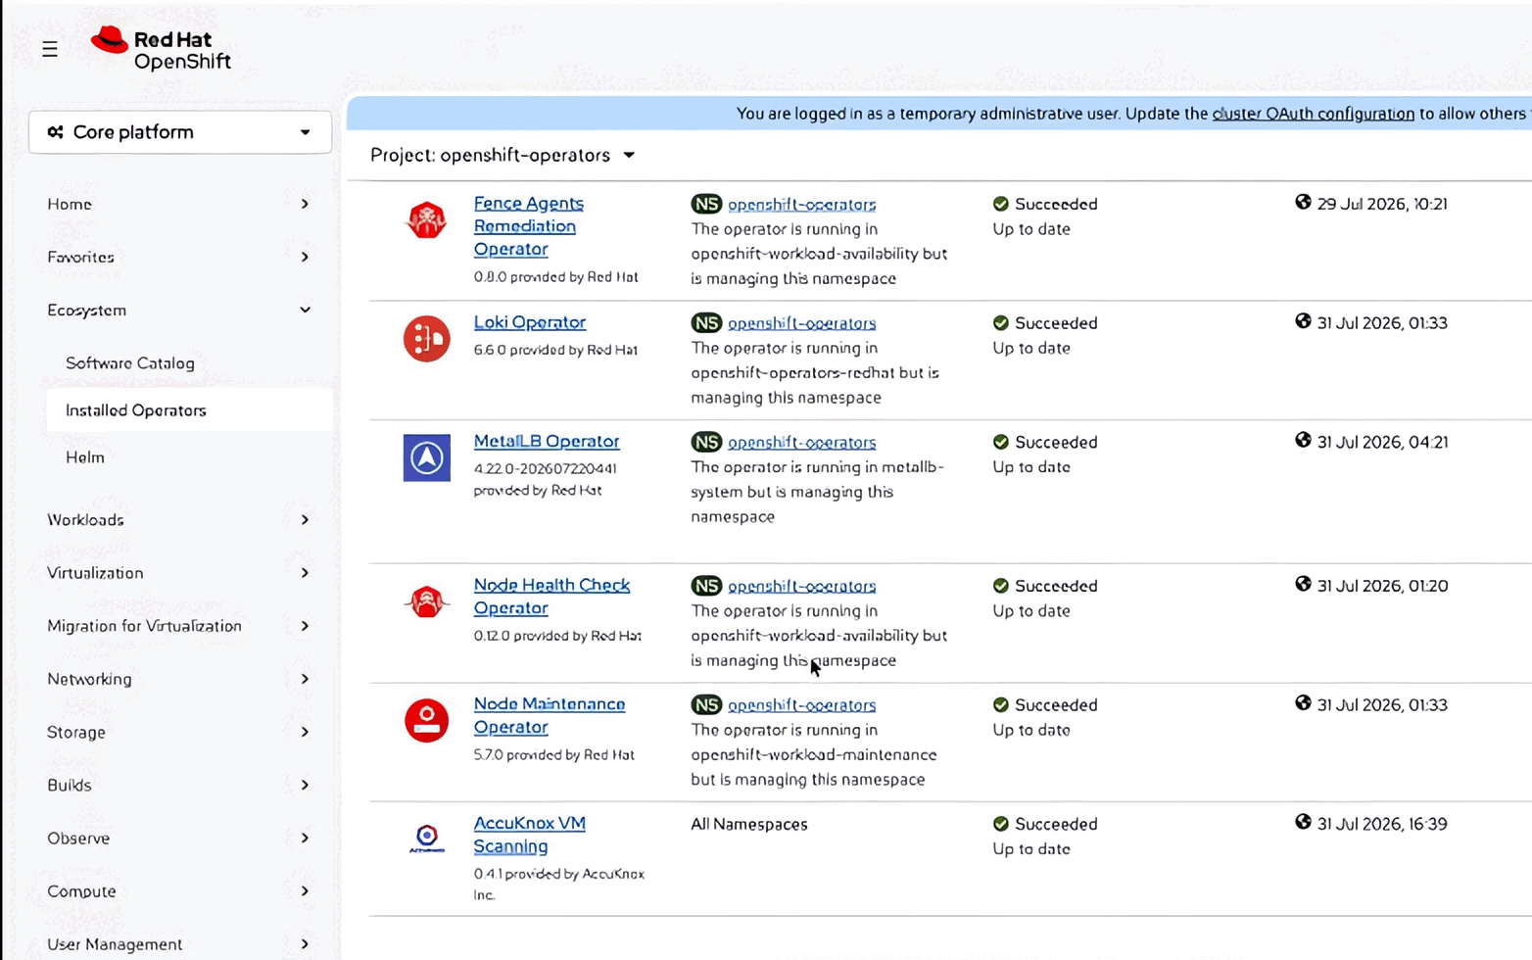Open the Project openshift-operators dropdown
Screen dimensions: 1532x960
tap(503, 156)
